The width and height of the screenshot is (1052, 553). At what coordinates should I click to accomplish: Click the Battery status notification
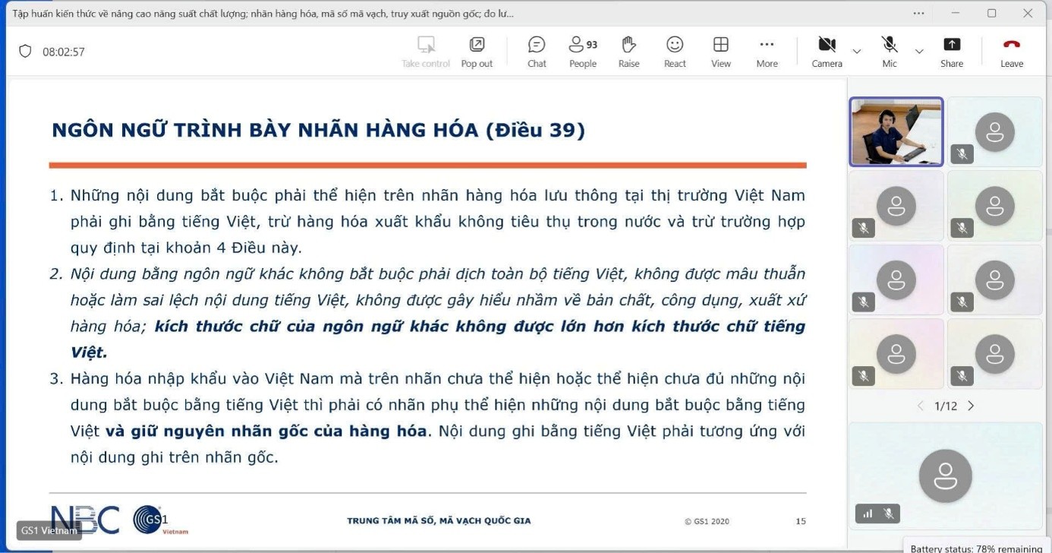[977, 547]
